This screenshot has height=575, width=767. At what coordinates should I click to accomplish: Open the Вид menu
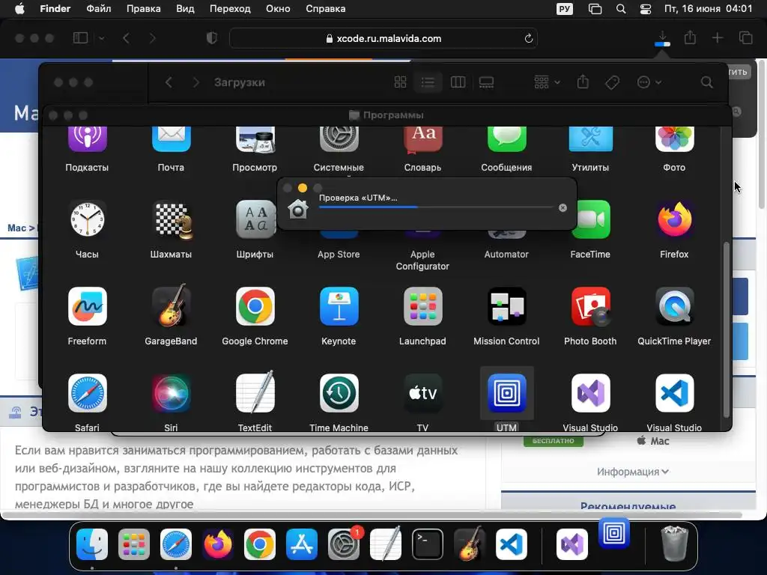pyautogui.click(x=185, y=9)
